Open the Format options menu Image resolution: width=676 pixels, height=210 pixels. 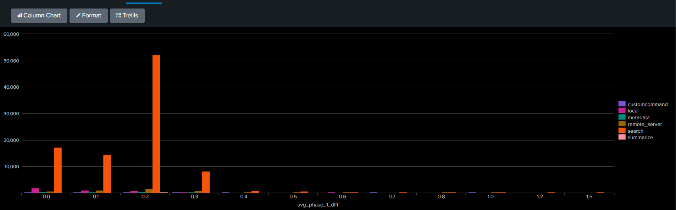[x=89, y=16]
